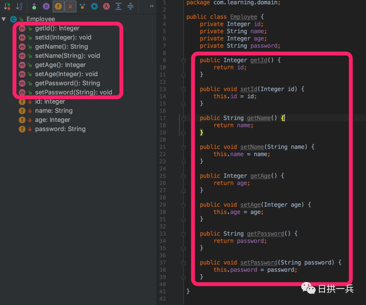Select getName(): String in Structure tree
The width and height of the screenshot is (366, 305).
(x=61, y=46)
